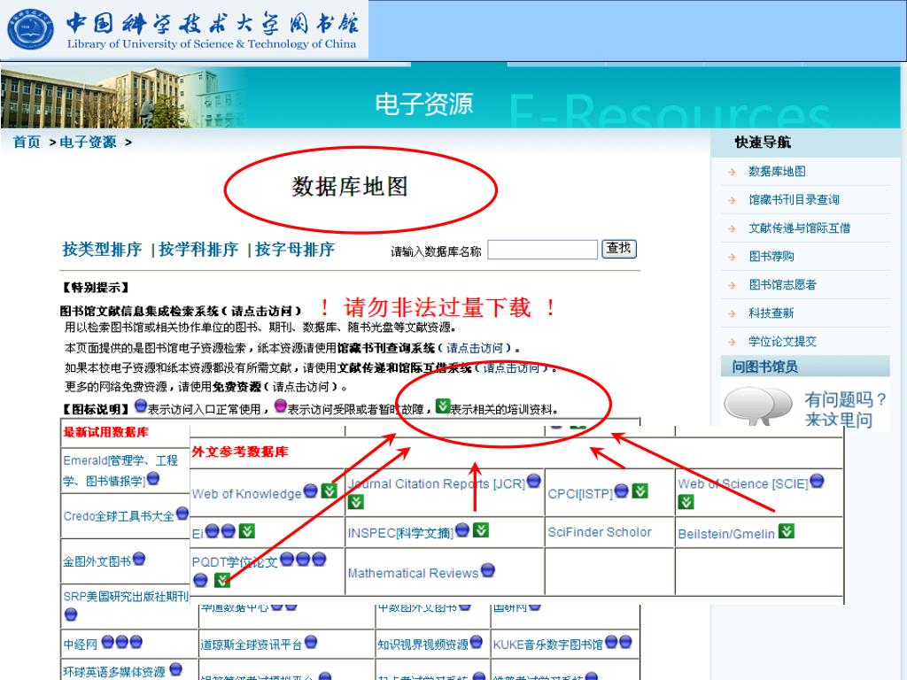
Task: Open the Journal Citation Reports [JCR] link
Action: click(x=437, y=483)
